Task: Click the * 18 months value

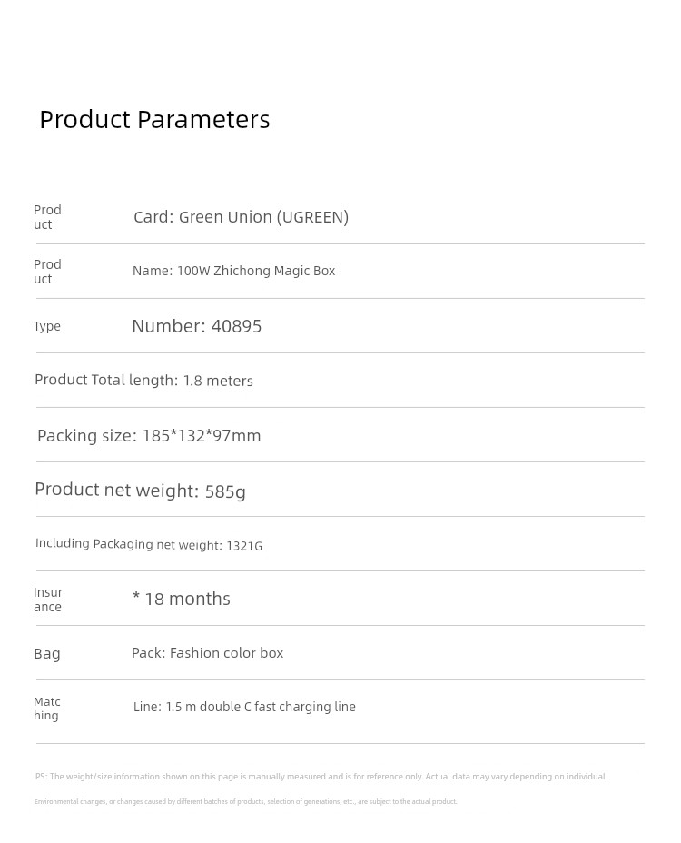Action: (181, 599)
